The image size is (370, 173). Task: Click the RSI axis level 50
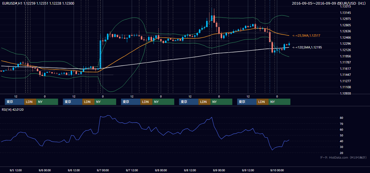click(x=342, y=135)
